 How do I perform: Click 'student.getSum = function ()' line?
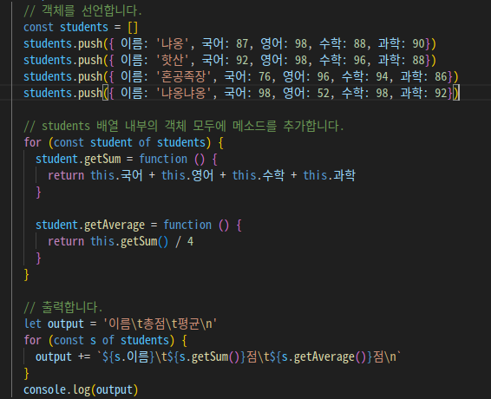[x=127, y=159]
